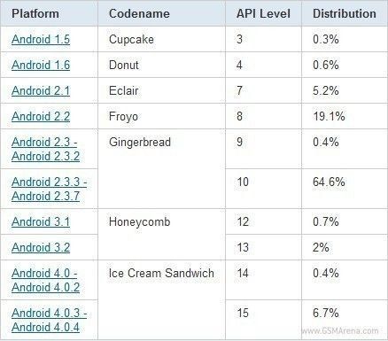This screenshot has height=341, width=388.
Task: Click the Android 2.1 platform link
Action: pos(41,91)
